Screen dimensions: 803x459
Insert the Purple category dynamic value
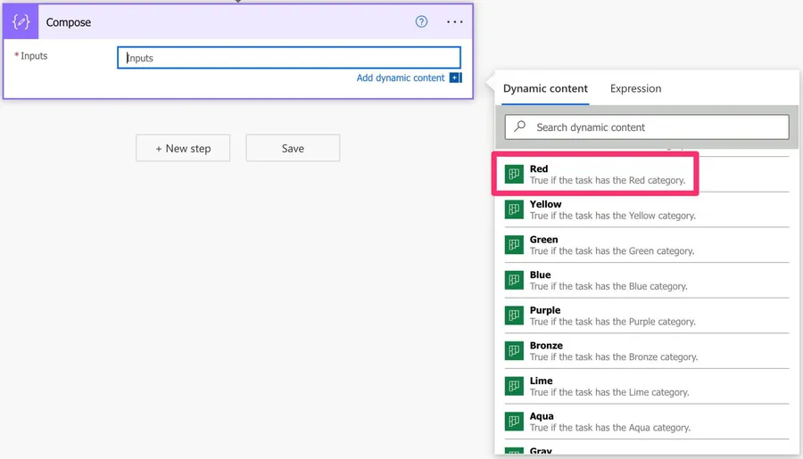click(612, 316)
